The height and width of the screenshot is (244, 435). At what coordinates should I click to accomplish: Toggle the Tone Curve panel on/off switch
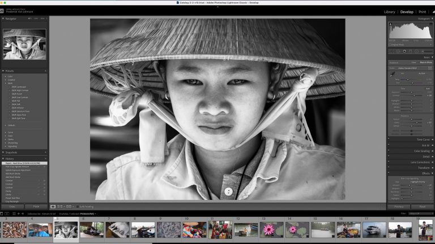pyautogui.click(x=389, y=140)
